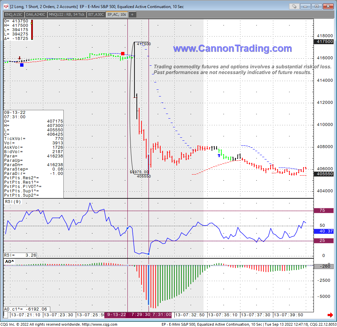Screen dimensions: 337x327
Task: Click the 9-13-22 date marker on time axis
Action: pos(117,315)
